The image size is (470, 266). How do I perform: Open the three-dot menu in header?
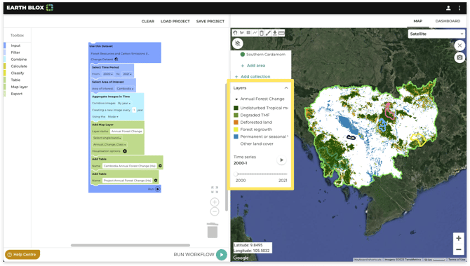pyautogui.click(x=459, y=8)
